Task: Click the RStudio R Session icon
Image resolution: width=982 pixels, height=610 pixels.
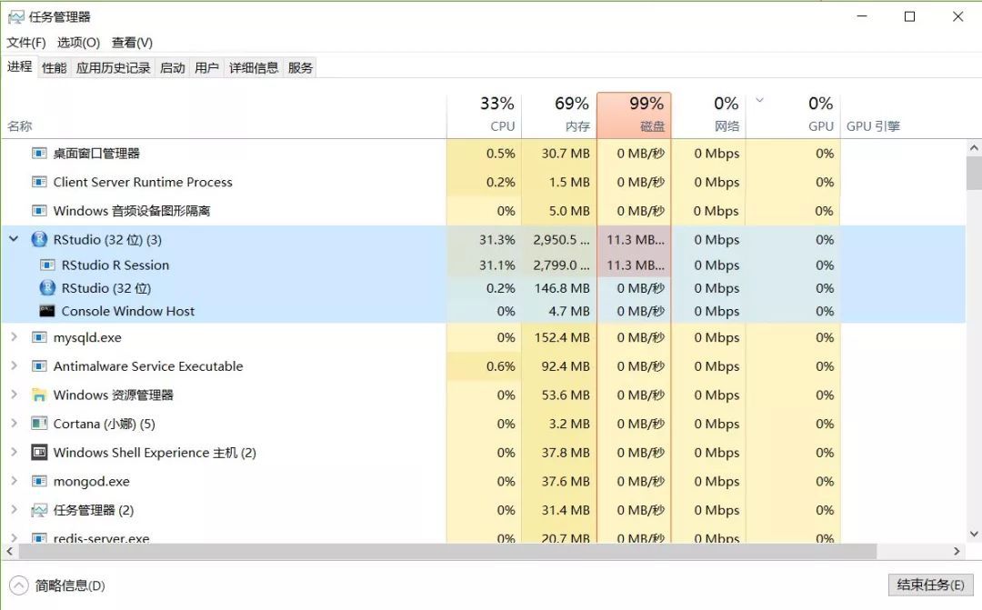Action: [47, 265]
